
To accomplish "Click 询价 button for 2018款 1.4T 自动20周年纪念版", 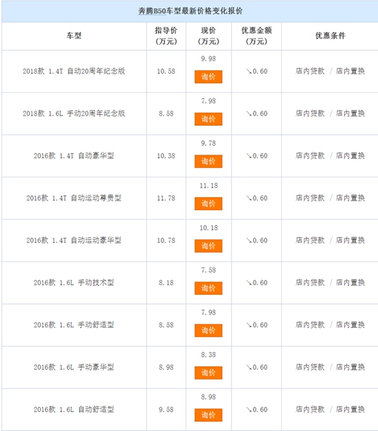I will click(208, 77).
